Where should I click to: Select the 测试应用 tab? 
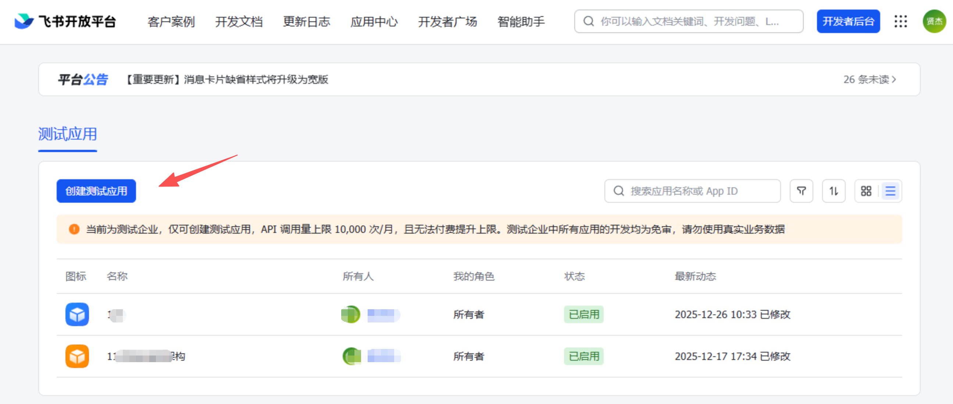point(67,134)
